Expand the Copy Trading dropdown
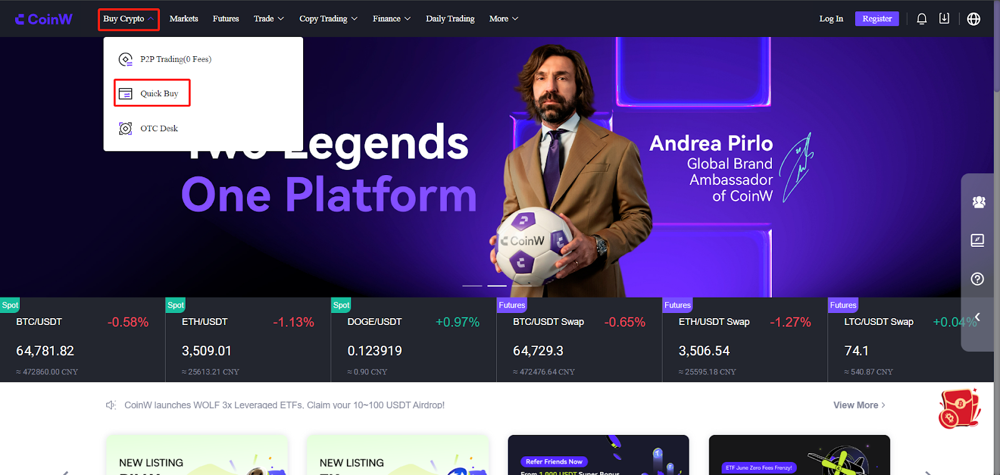The image size is (1000, 475). click(328, 19)
